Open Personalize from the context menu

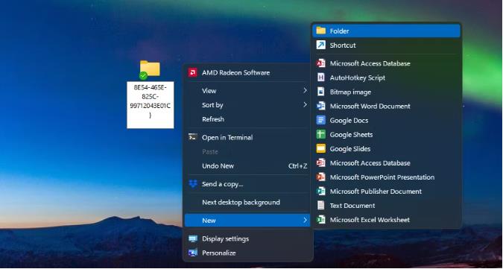[x=247, y=253]
